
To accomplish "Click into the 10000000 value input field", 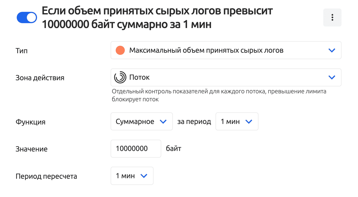I will click(x=136, y=149).
